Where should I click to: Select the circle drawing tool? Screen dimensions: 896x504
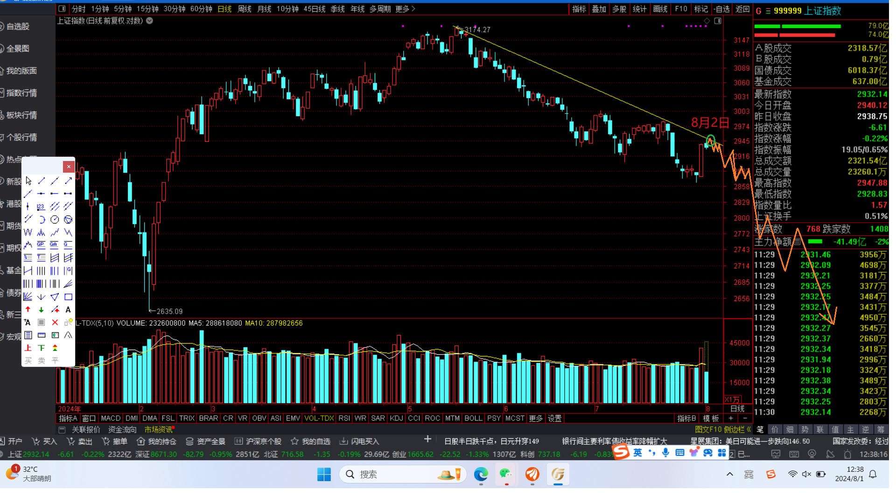[x=55, y=219]
